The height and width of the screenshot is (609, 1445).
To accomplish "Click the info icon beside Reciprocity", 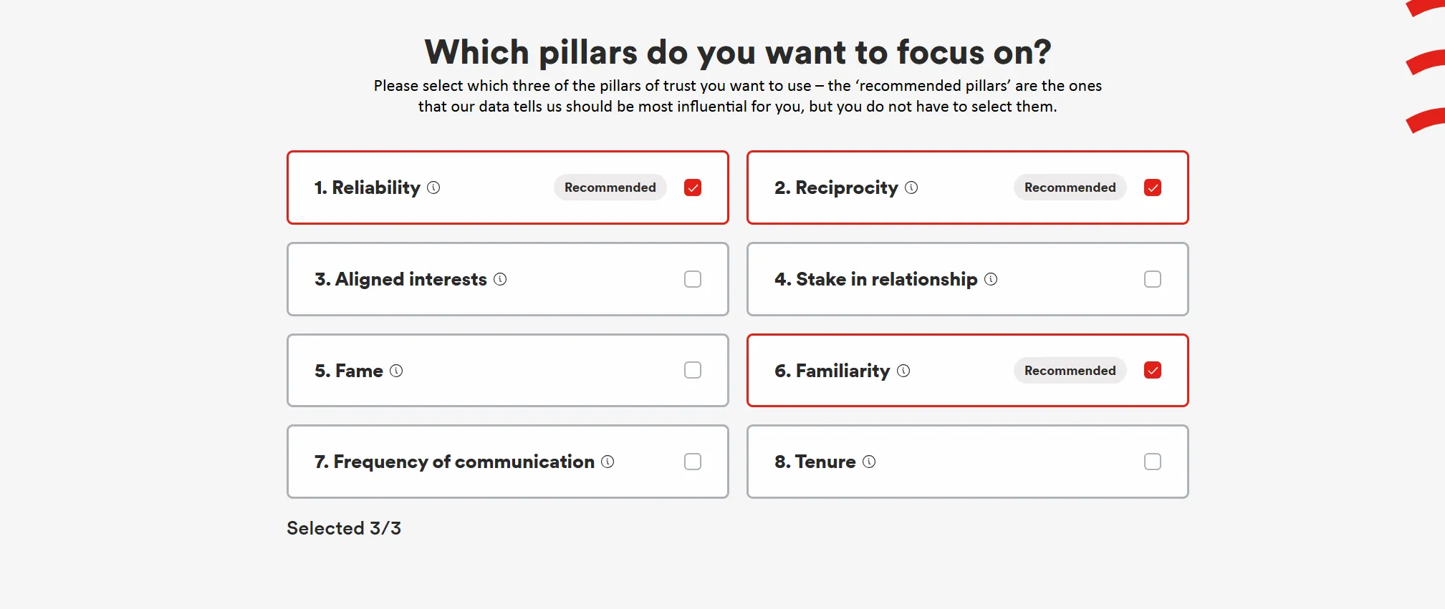I will (911, 187).
